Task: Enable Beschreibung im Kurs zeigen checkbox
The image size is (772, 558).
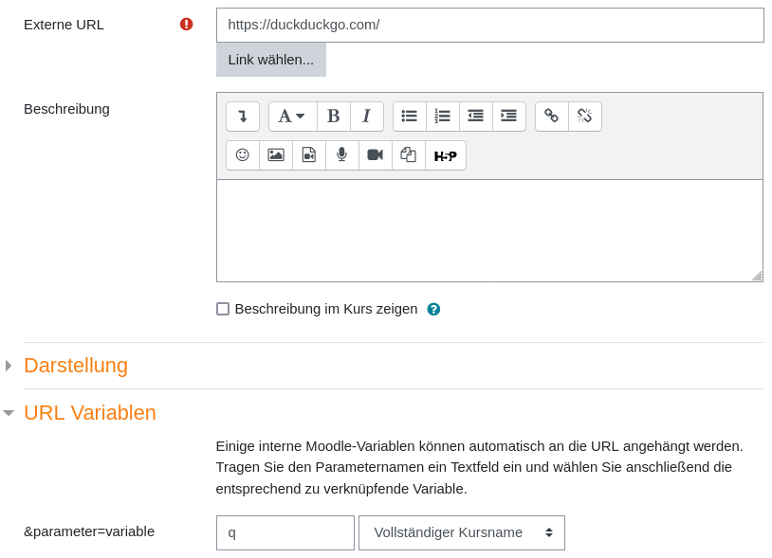Action: pyautogui.click(x=223, y=309)
